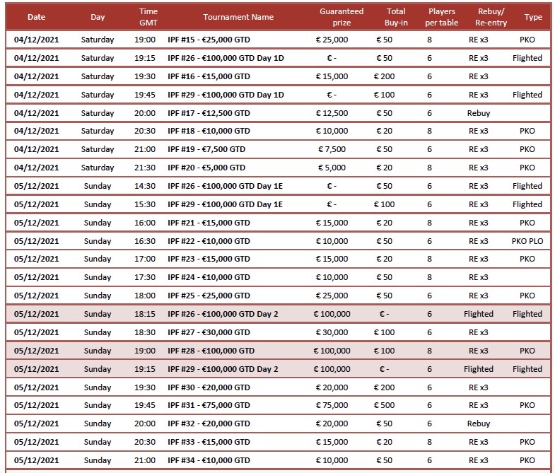Screen dimensions: 555x473
Task: Click € 500 buy-in for IPF #31
Action: pyautogui.click(x=385, y=406)
